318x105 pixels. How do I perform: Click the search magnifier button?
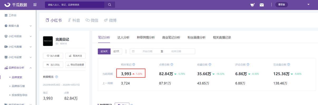(x=110, y=5)
